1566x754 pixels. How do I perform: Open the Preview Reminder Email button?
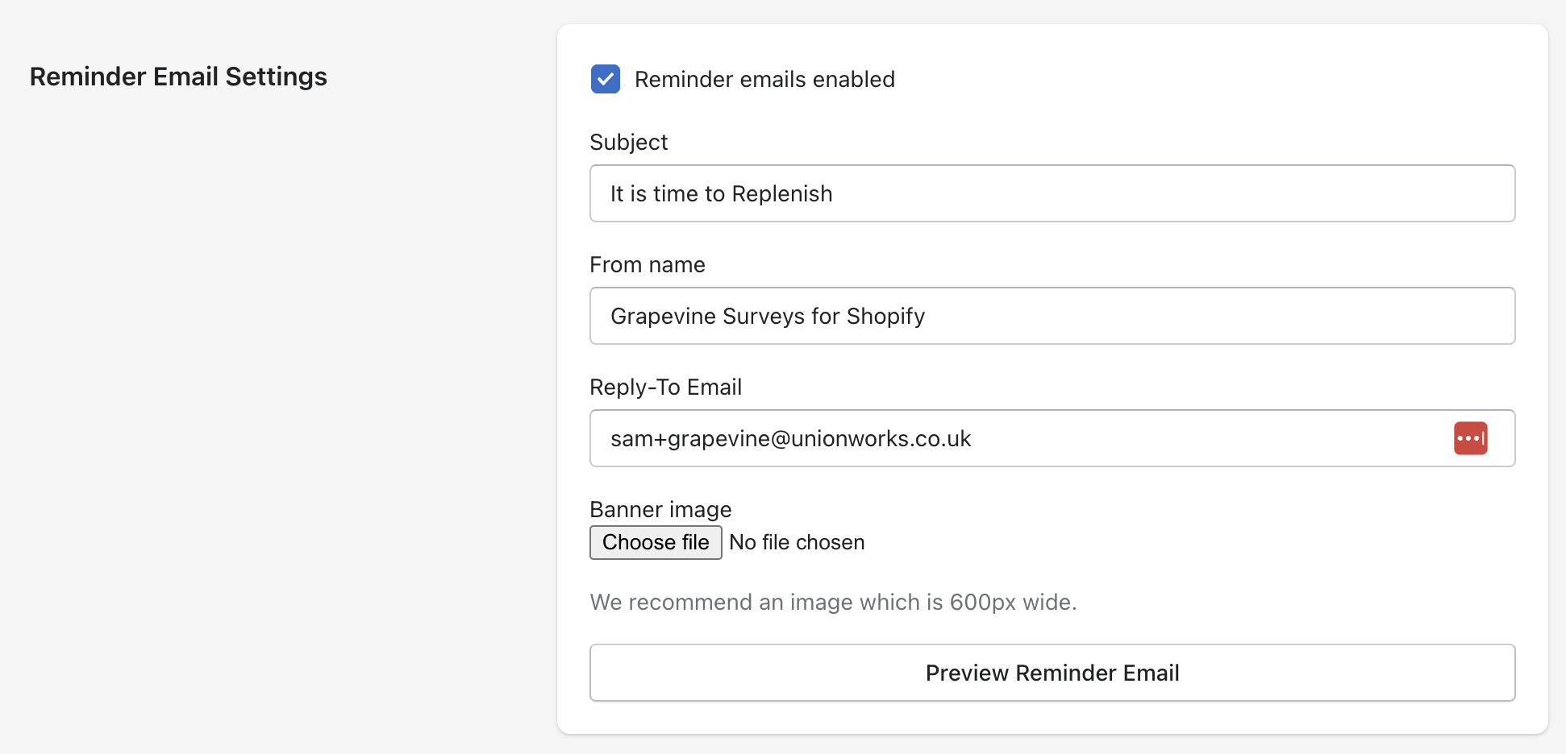[x=1052, y=673]
